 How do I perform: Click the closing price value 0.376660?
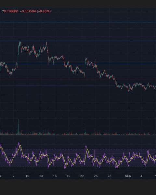[11, 11]
